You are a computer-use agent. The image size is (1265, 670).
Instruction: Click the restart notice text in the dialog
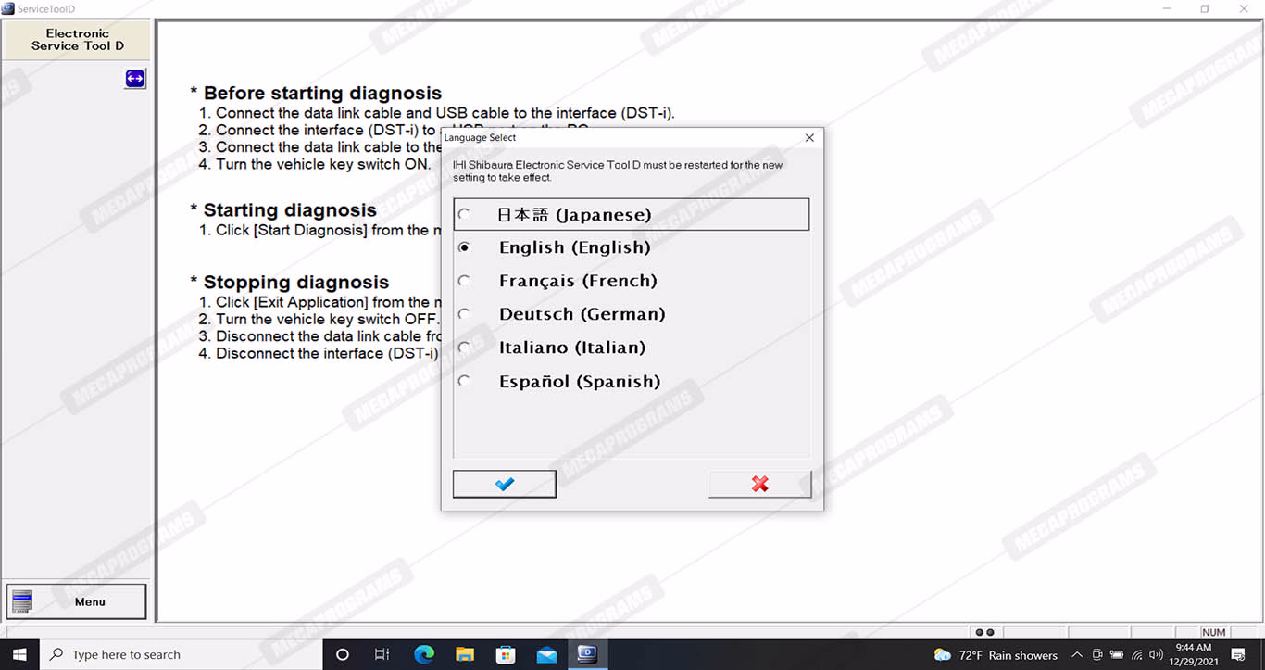point(618,171)
